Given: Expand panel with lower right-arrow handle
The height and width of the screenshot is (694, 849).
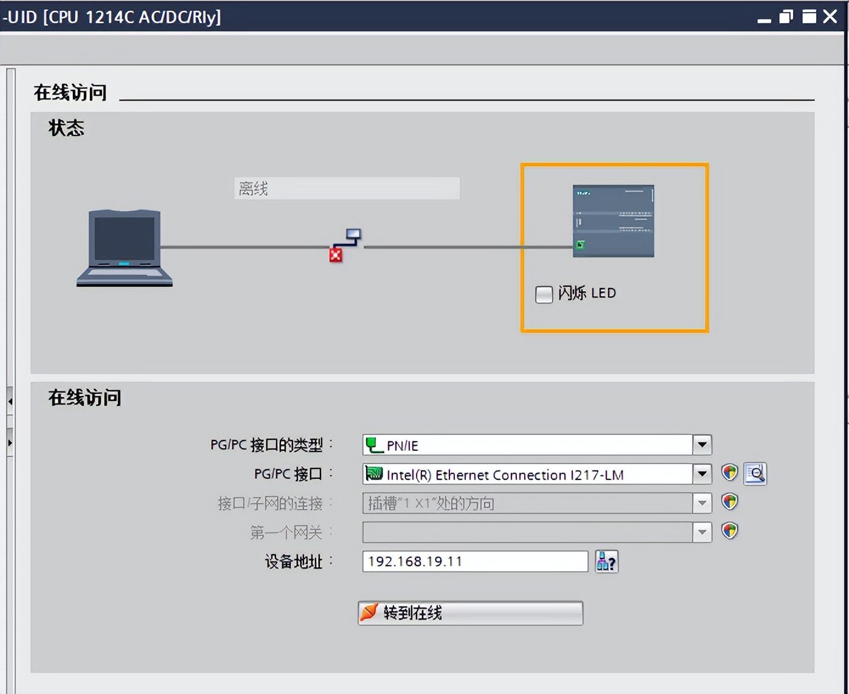Looking at the screenshot, I should (x=10, y=443).
